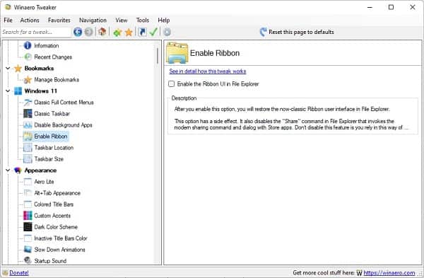The width and height of the screenshot is (424, 278).
Task: Click the Description text block
Action: [291, 118]
